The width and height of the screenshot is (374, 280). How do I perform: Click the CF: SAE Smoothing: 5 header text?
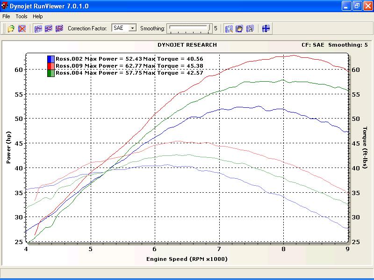click(x=335, y=45)
